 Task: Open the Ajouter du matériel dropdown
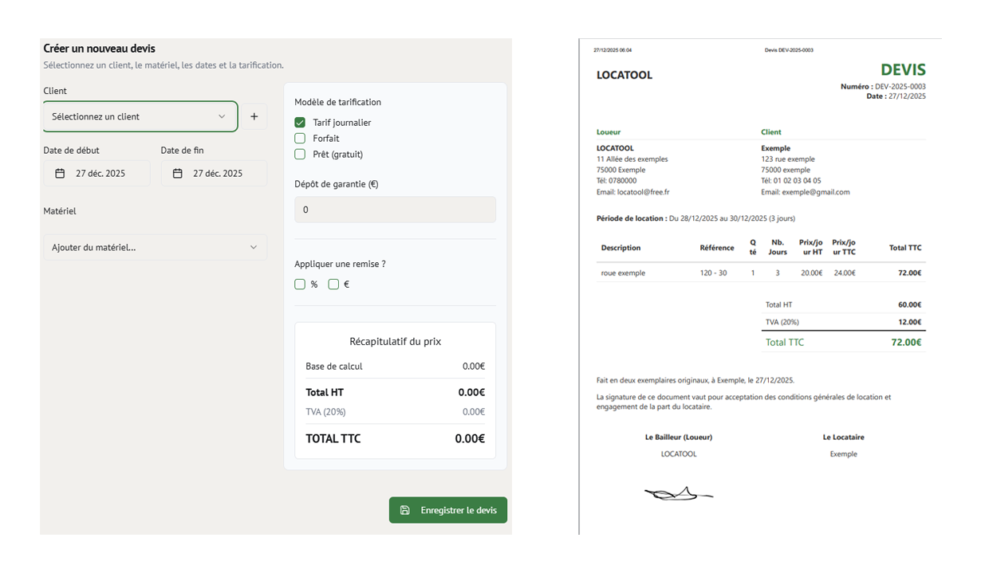[155, 247]
